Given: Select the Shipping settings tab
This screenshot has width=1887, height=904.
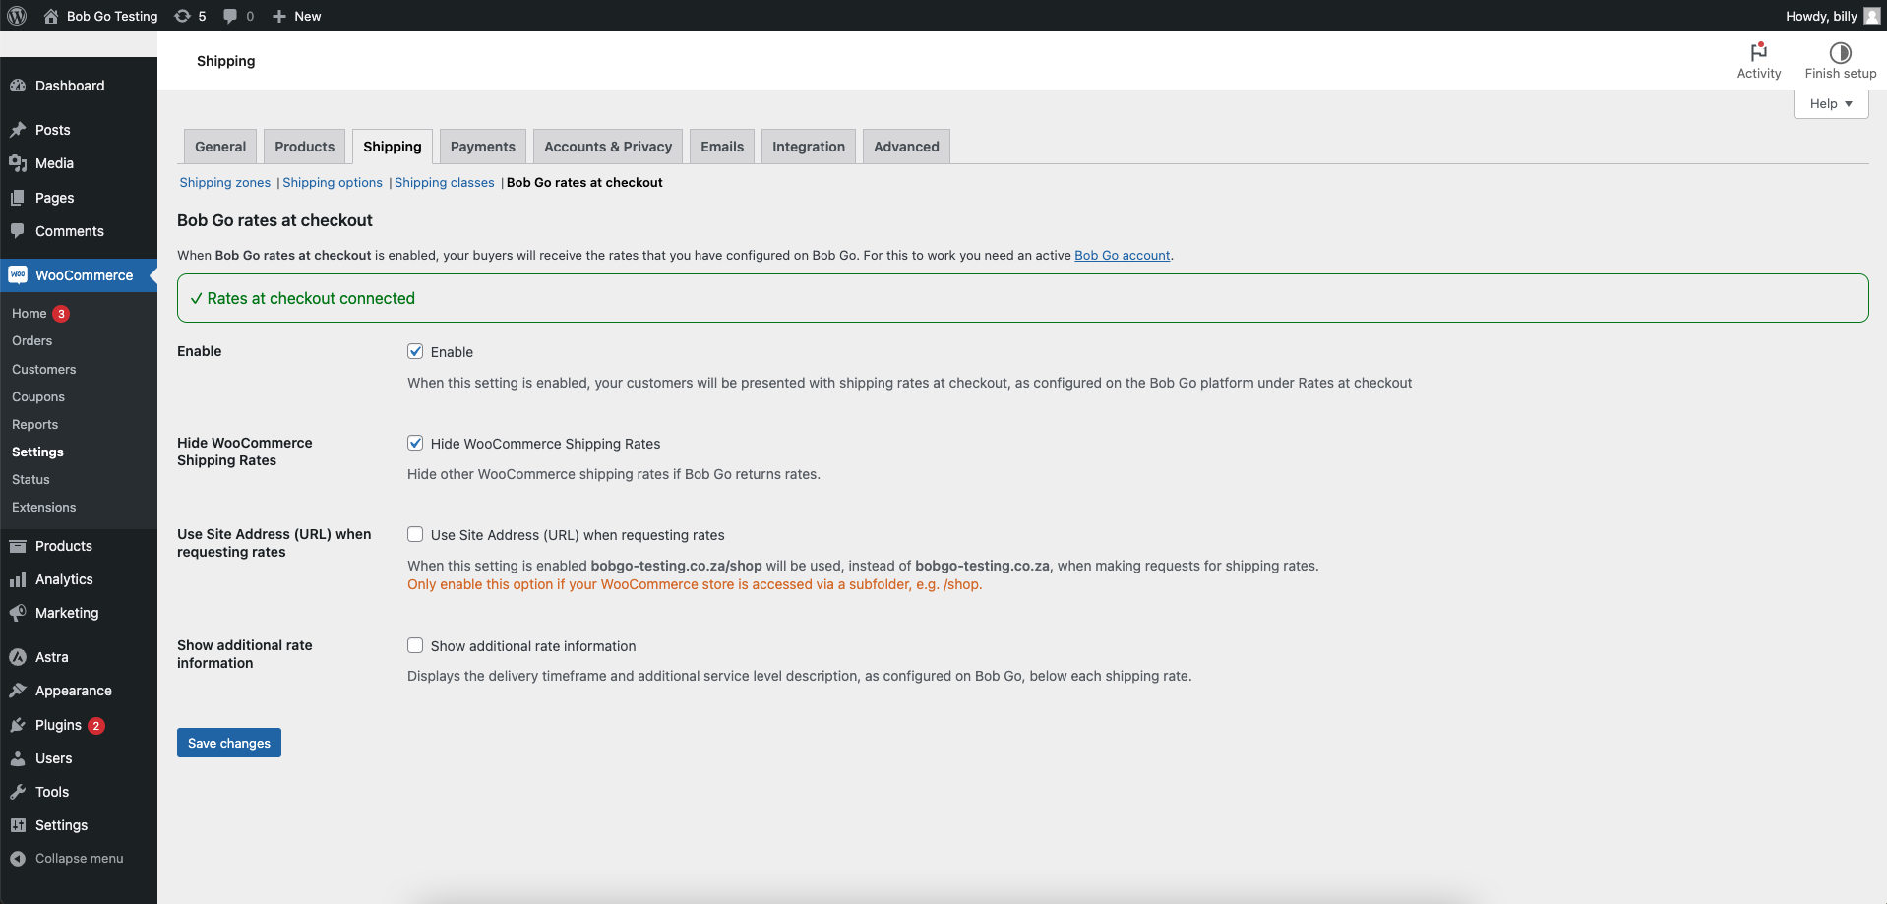Looking at the screenshot, I should [x=393, y=147].
